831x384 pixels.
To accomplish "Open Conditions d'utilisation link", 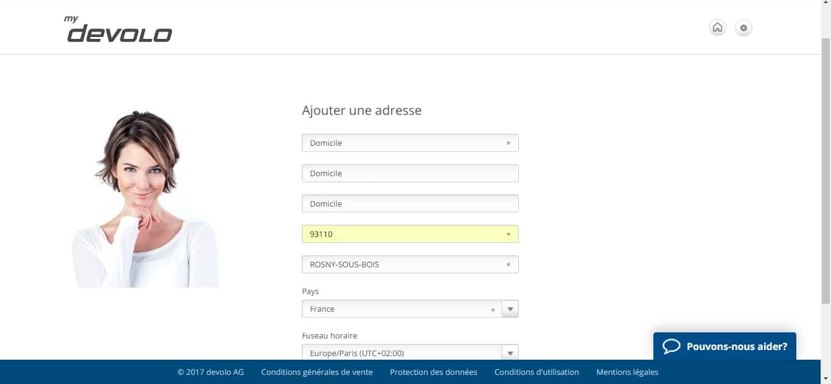I will tap(537, 372).
